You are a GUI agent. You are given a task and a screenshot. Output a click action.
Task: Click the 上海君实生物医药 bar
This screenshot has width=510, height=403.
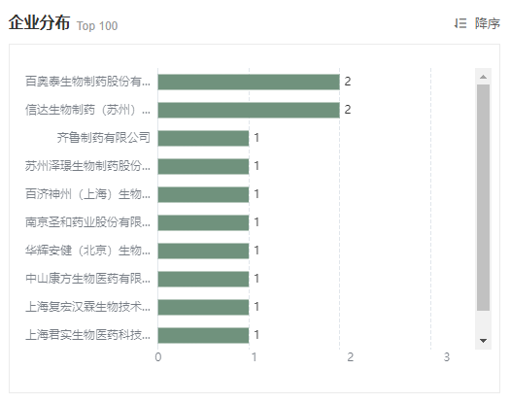click(x=203, y=335)
